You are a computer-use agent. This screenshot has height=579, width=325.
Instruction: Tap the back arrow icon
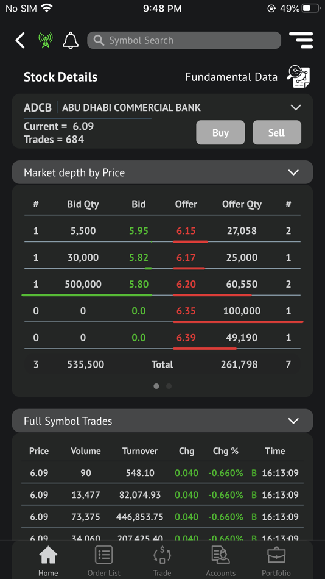pyautogui.click(x=20, y=40)
